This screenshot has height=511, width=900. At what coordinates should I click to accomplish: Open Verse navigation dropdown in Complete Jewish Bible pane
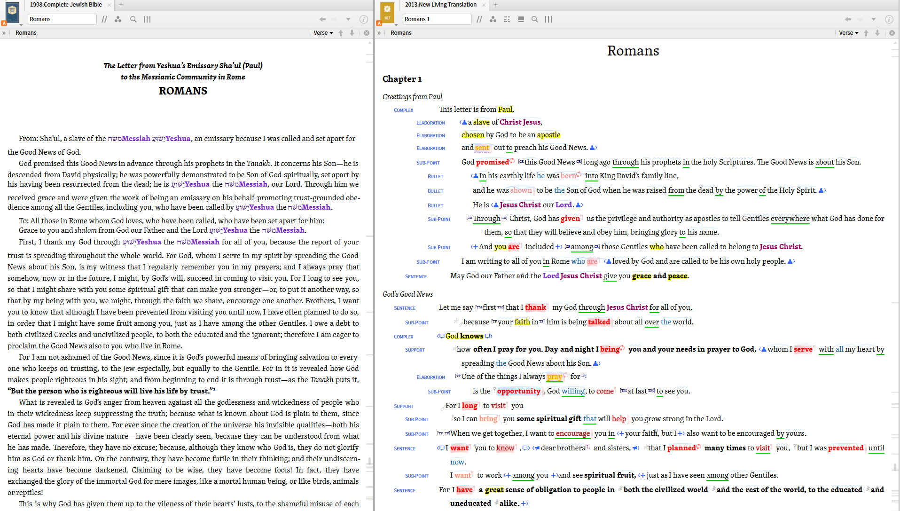coord(323,33)
